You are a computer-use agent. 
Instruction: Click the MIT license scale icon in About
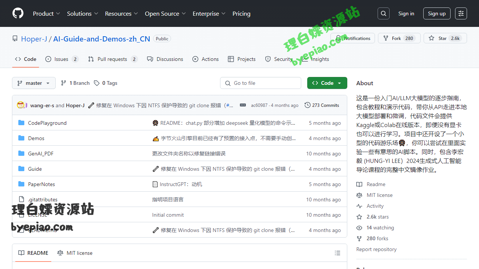pos(359,195)
